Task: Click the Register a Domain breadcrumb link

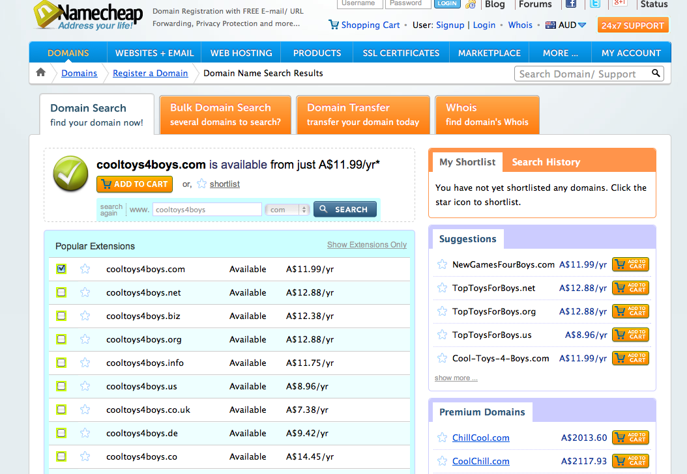Action: click(x=151, y=73)
